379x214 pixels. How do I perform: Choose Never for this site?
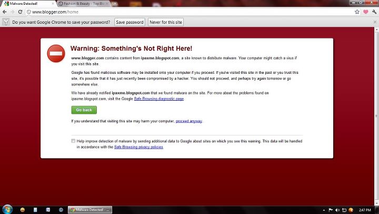pyautogui.click(x=166, y=22)
